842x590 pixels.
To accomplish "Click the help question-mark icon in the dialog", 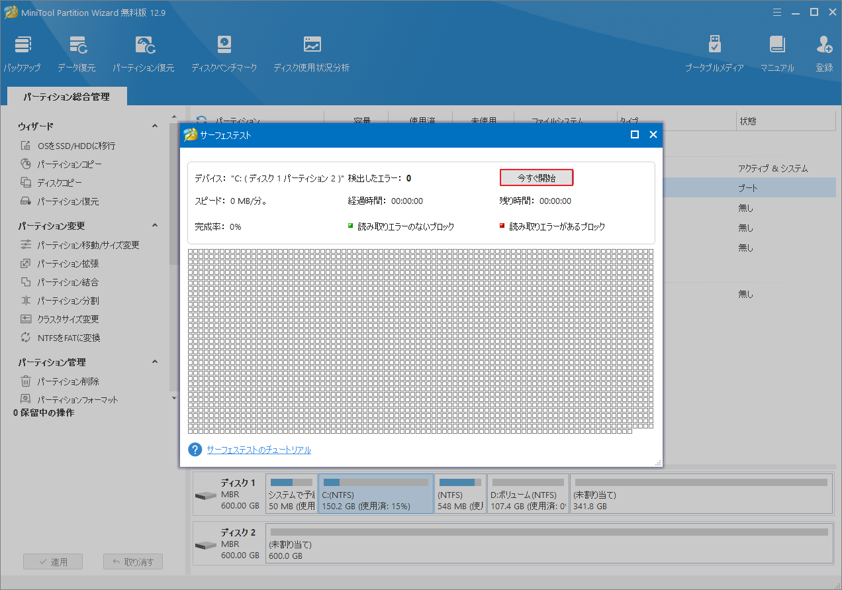I will (x=195, y=450).
